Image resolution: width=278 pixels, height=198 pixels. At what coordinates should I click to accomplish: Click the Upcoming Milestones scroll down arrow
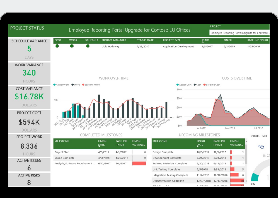(246, 181)
